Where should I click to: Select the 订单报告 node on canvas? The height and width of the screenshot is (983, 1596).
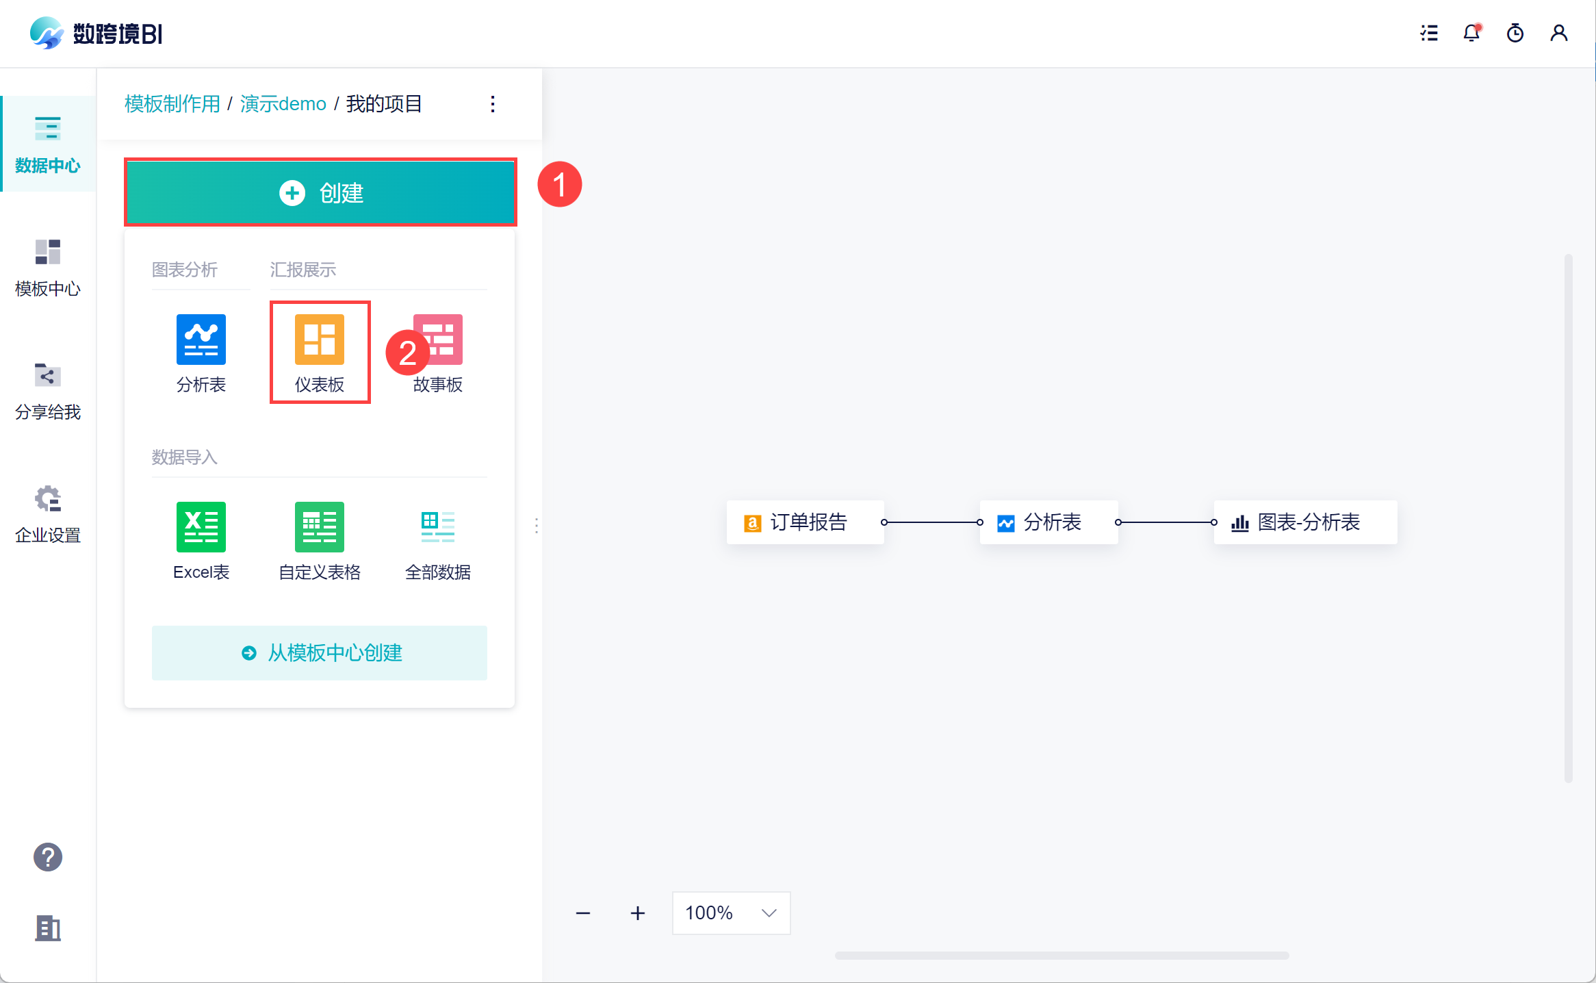pyautogui.click(x=805, y=522)
